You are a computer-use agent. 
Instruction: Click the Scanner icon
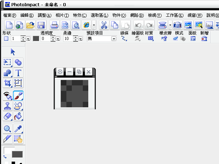[163, 25]
